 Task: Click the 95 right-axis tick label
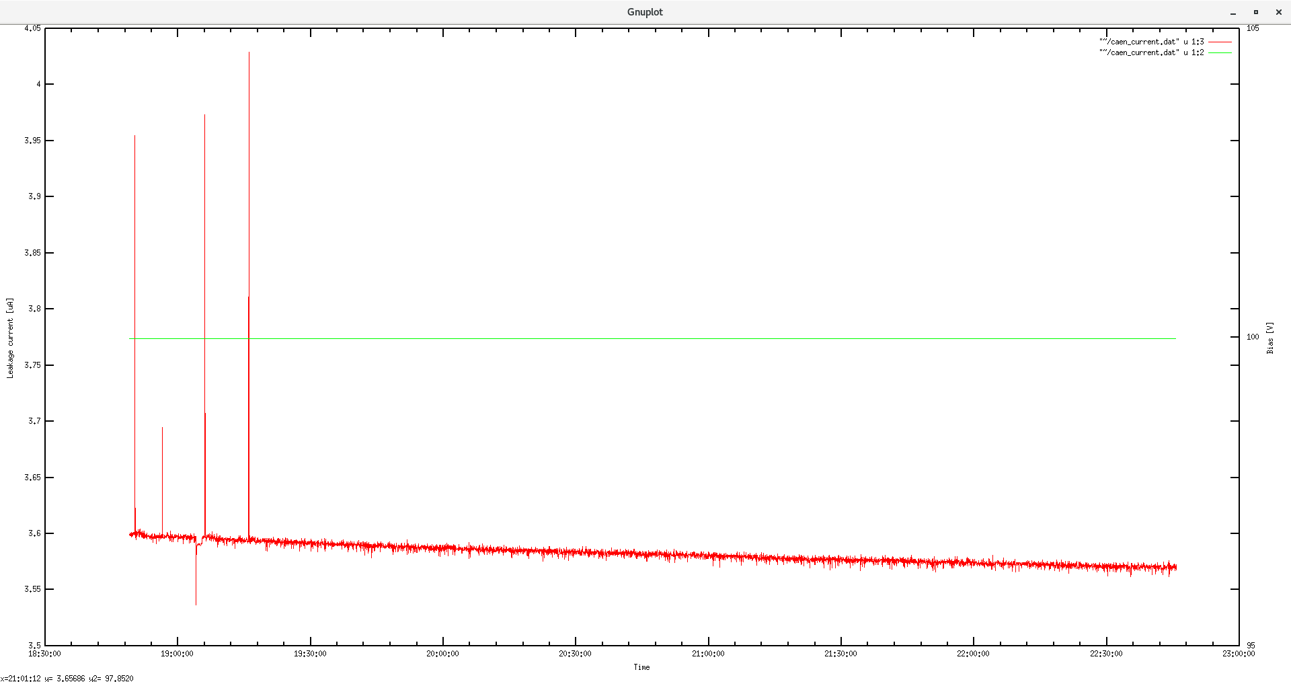tap(1251, 646)
